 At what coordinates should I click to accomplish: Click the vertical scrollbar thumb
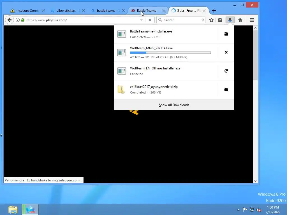[x=255, y=55]
